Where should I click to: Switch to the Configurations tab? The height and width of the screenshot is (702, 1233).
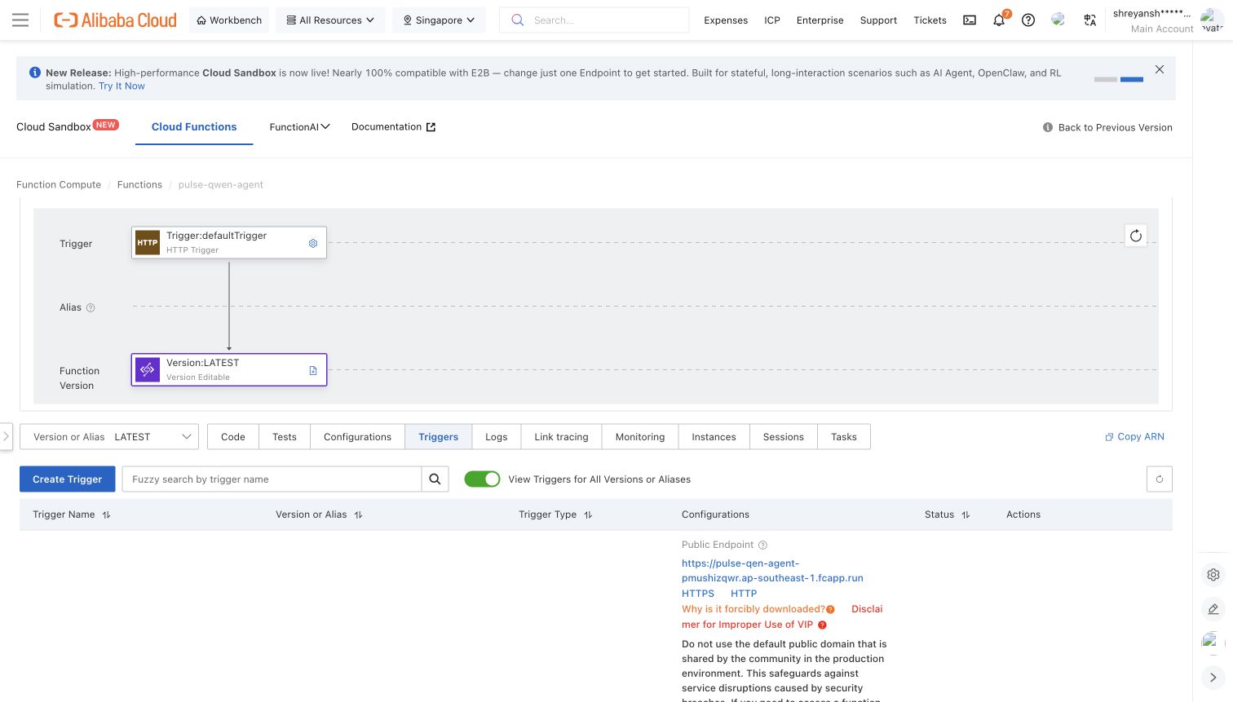click(x=357, y=437)
